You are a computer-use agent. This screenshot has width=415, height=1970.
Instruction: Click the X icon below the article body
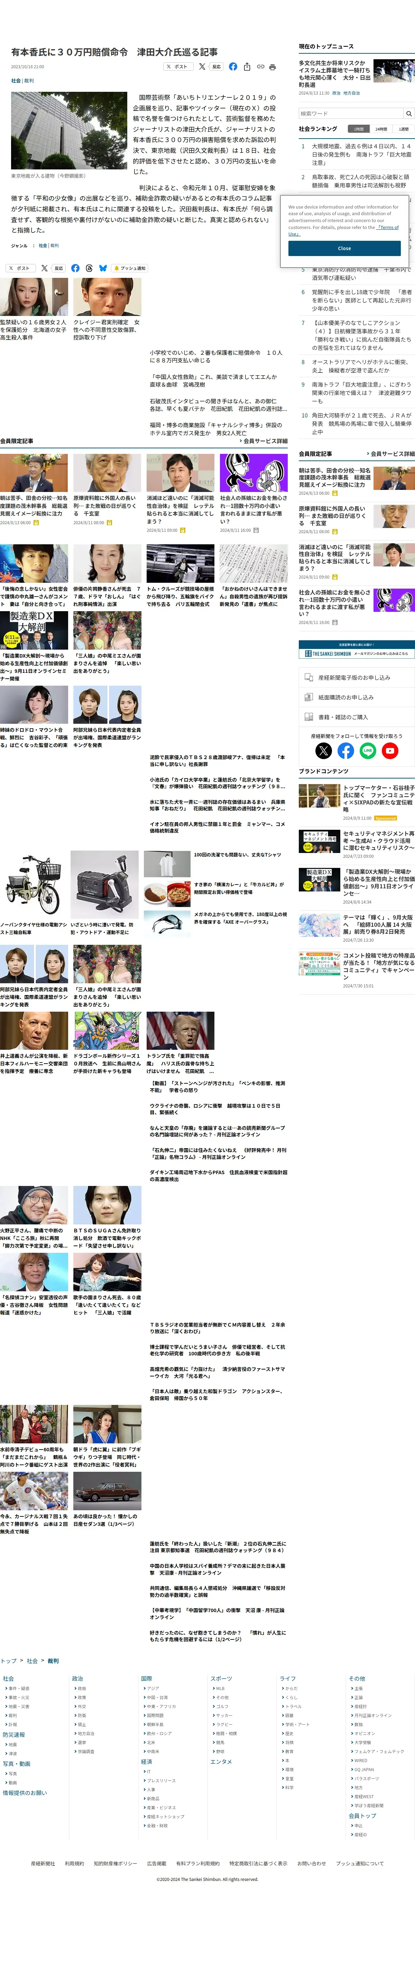tap(44, 269)
